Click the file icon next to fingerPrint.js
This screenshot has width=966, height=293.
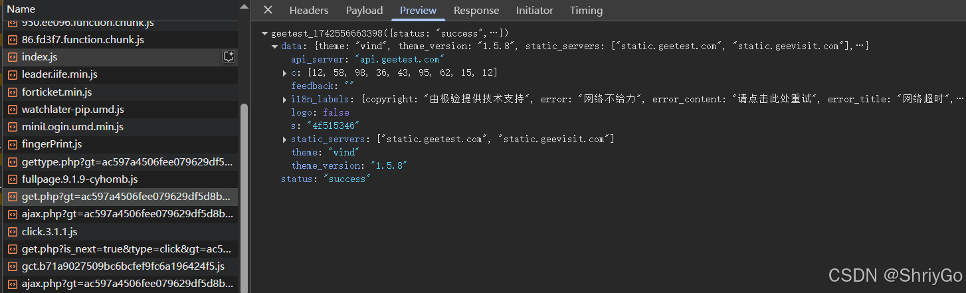click(12, 144)
